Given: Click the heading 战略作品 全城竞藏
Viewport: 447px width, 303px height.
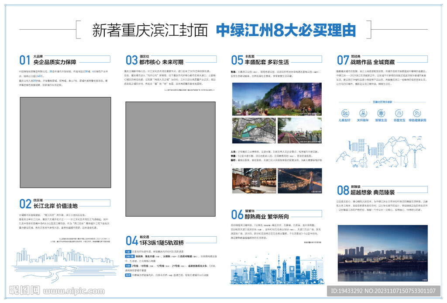Looking at the screenshot, I should (373, 62).
